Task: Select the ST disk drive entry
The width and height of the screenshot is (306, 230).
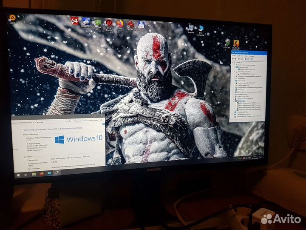Action: (x=246, y=74)
